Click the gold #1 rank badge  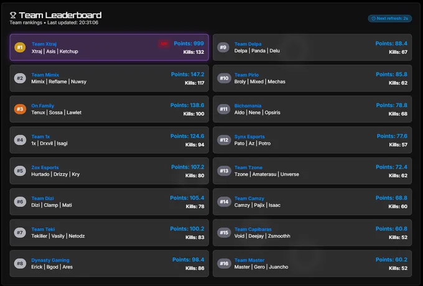(x=20, y=47)
